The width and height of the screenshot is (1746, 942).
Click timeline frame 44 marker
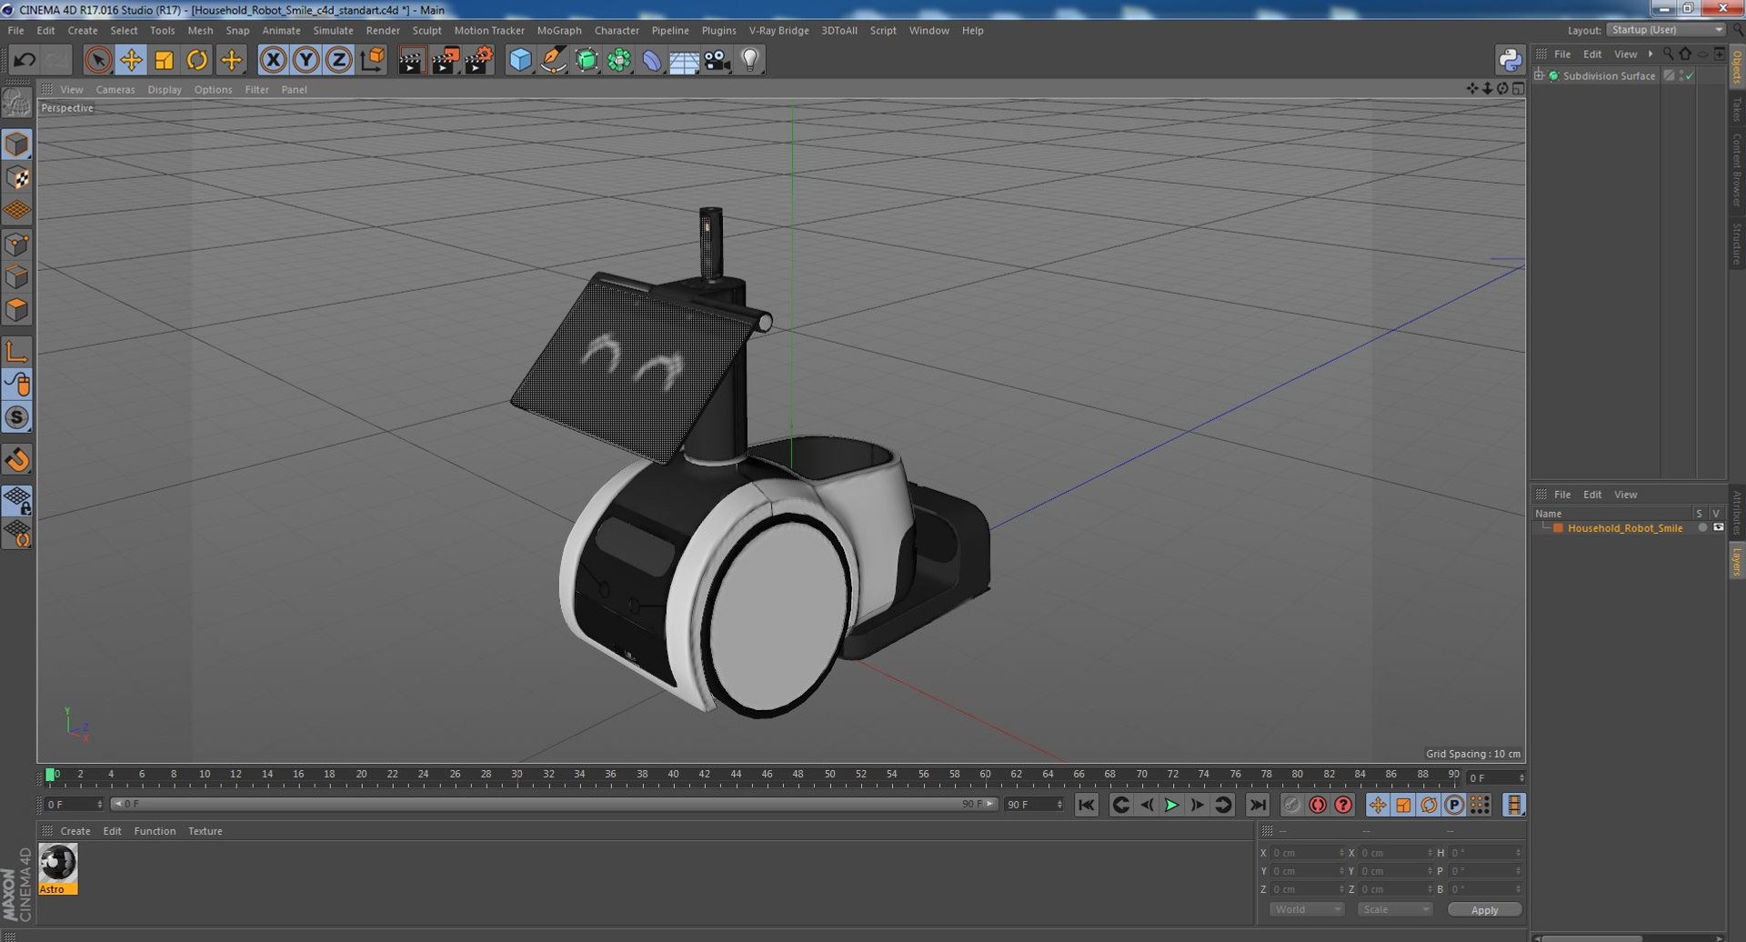point(735,775)
